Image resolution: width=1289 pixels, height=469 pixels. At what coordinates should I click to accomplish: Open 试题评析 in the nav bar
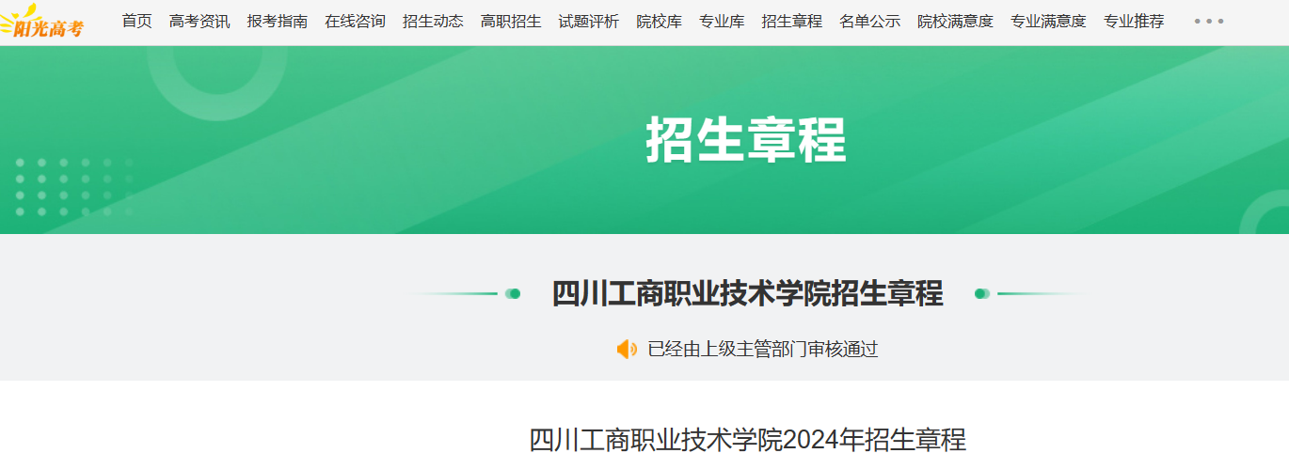click(589, 21)
